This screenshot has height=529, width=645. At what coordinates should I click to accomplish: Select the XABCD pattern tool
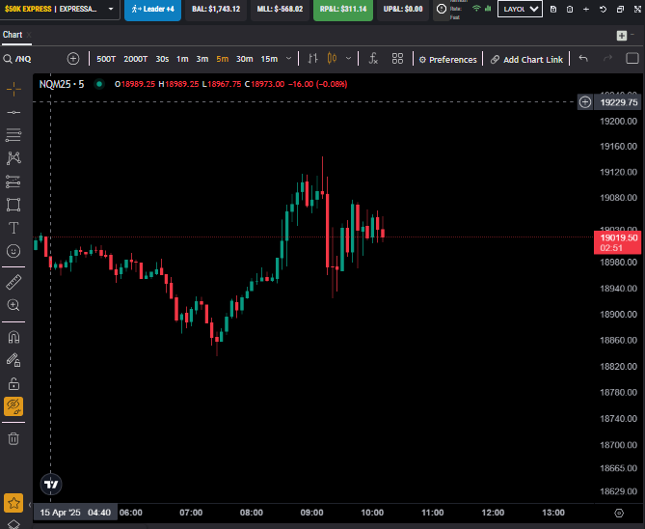tap(13, 157)
